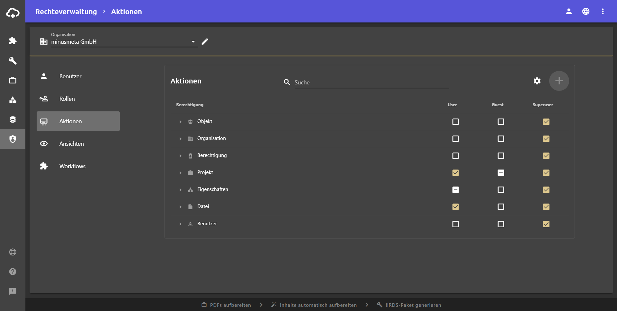This screenshot has width=617, height=311.
Task: Click iiRDS-Paket generieren step
Action: coord(409,305)
